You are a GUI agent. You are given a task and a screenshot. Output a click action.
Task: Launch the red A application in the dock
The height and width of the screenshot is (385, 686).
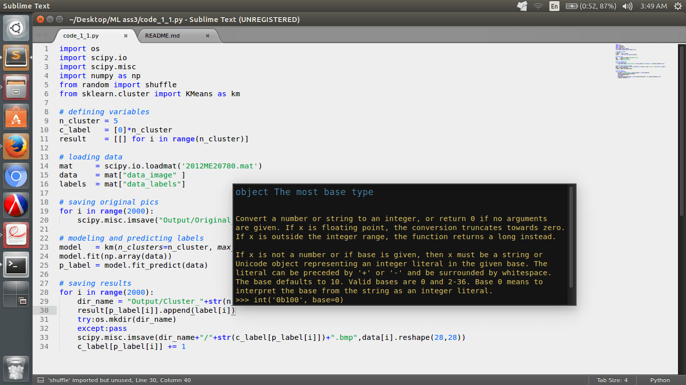pyautogui.click(x=16, y=206)
